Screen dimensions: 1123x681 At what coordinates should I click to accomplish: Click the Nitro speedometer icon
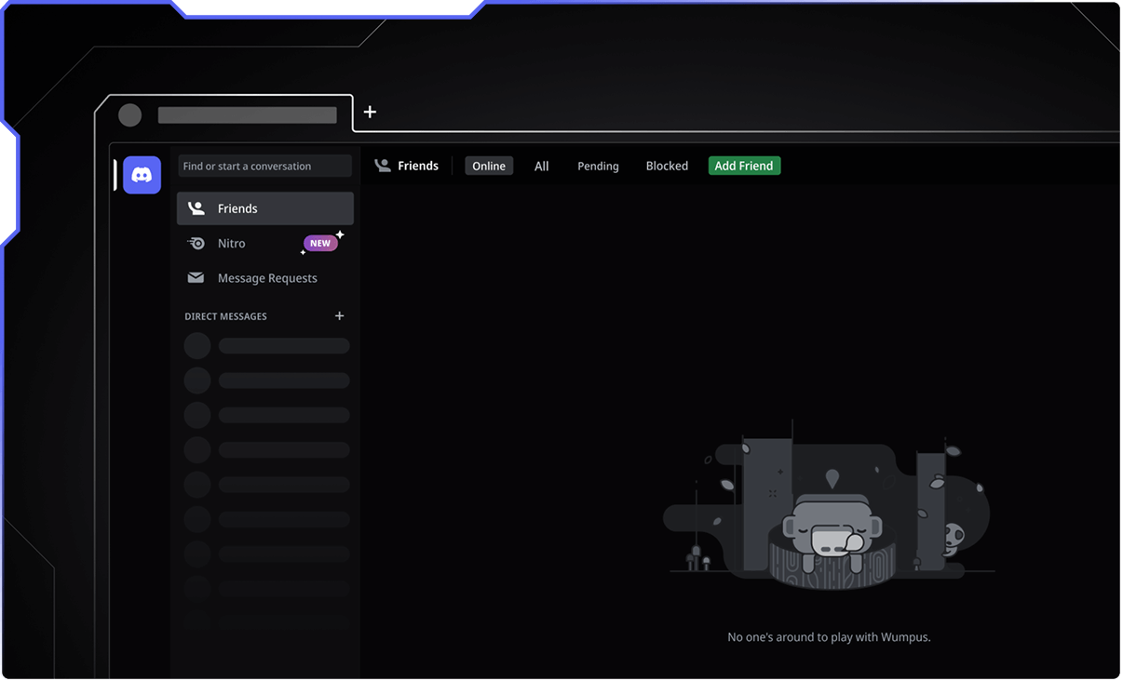pos(196,244)
